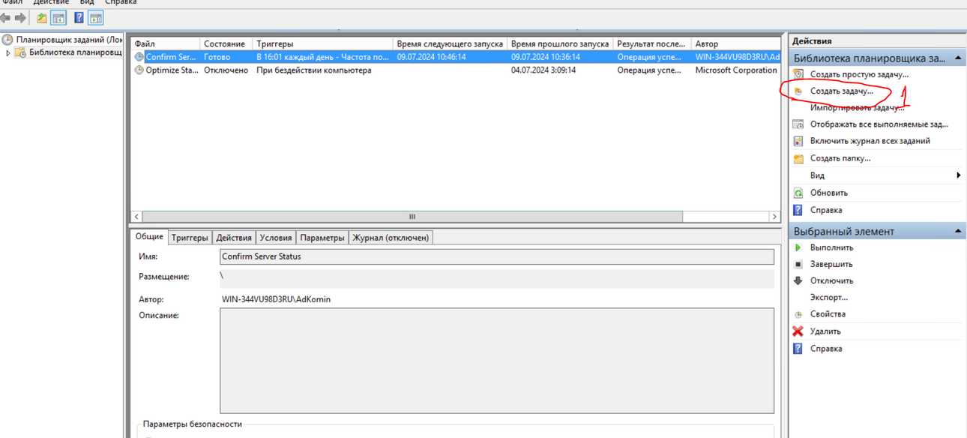Sort by the Состояние column header
The height and width of the screenshot is (438, 967).
pos(226,43)
